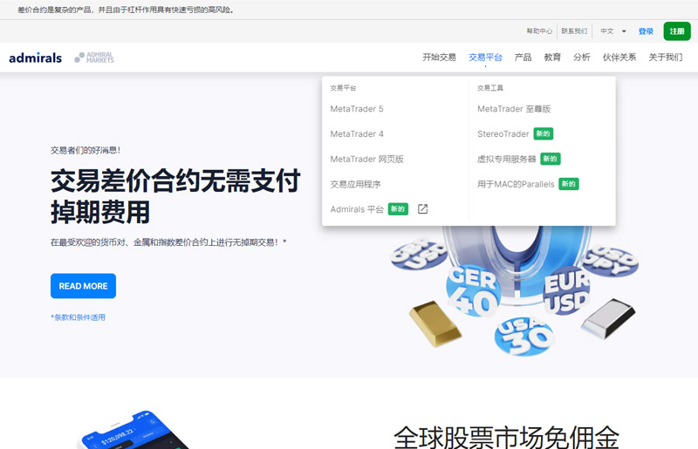Viewport: 698px width, 449px height.
Task: Select 用于MAC的Parallels entry
Action: pyautogui.click(x=516, y=184)
